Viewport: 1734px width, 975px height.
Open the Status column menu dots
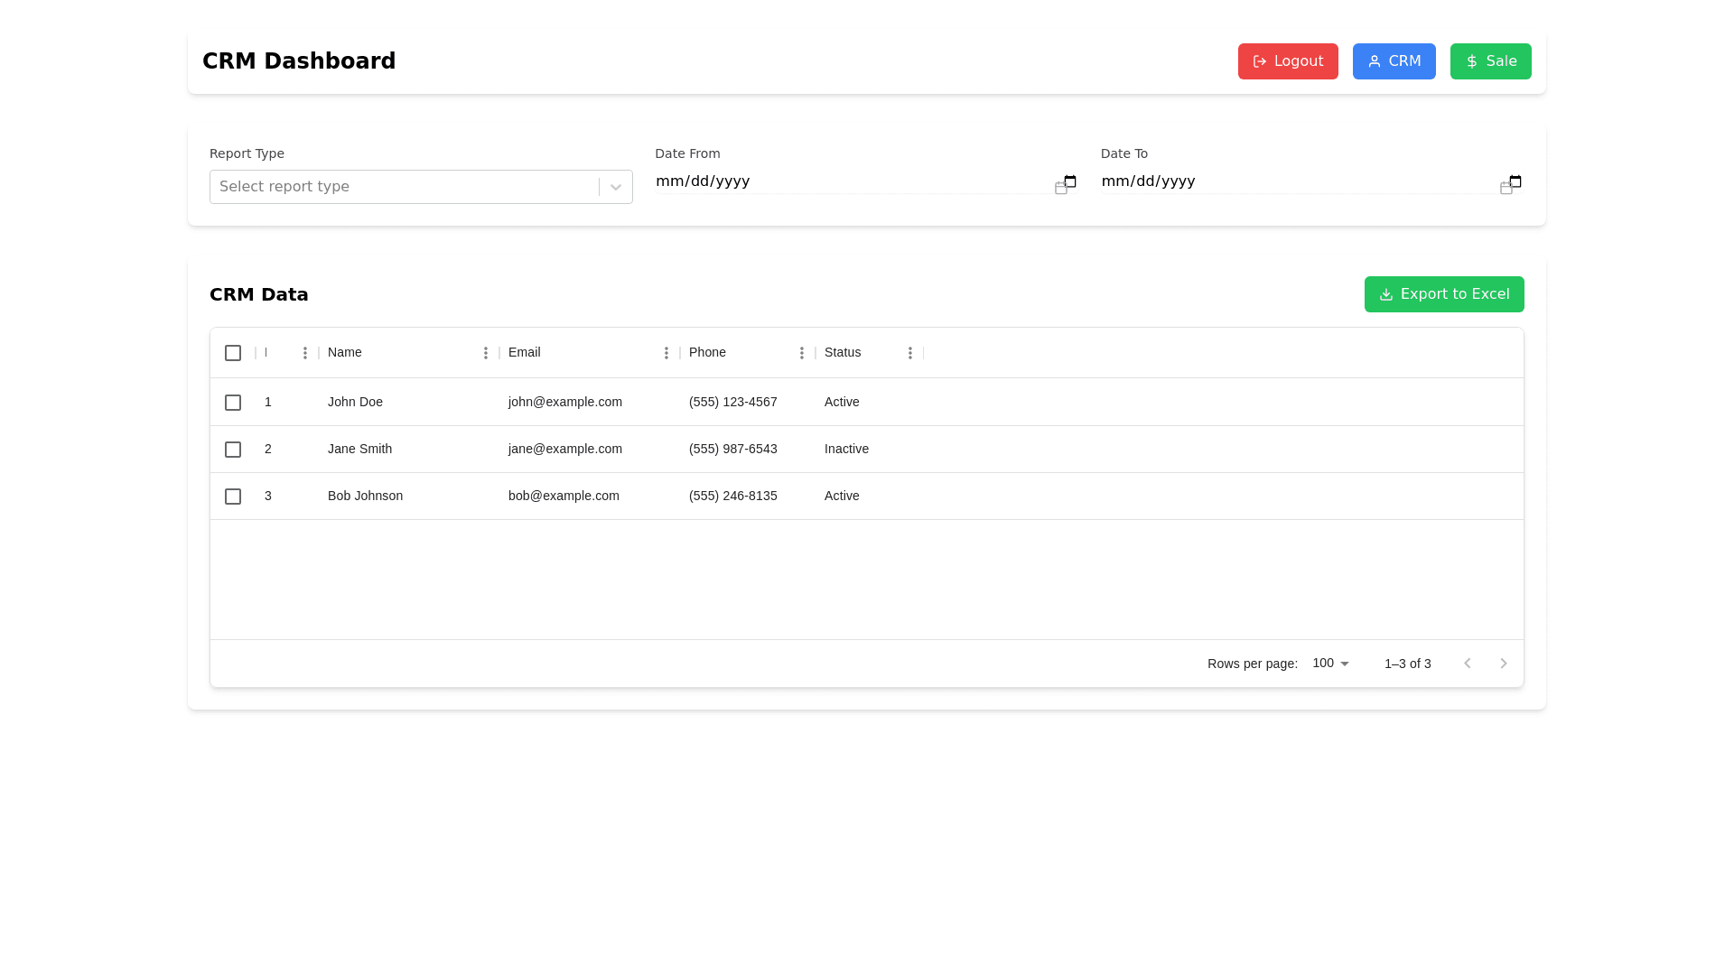(x=910, y=353)
